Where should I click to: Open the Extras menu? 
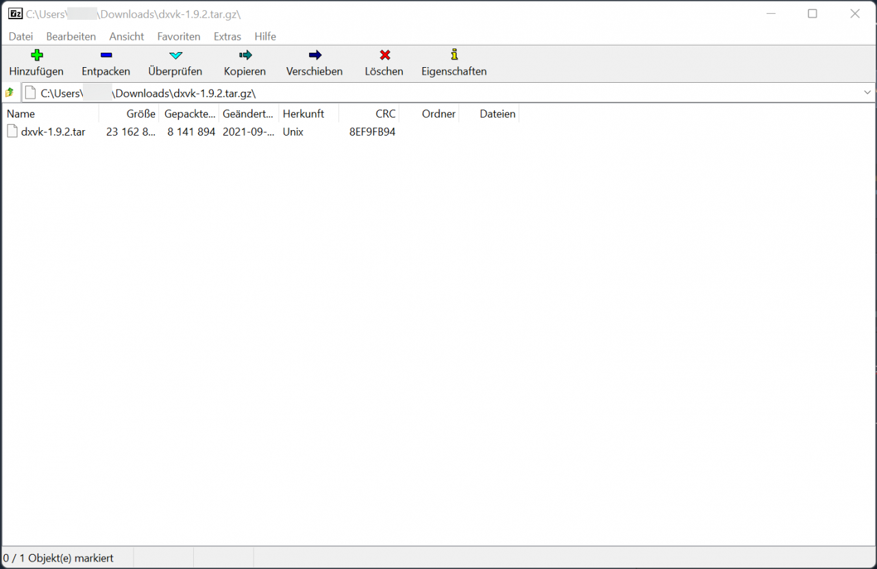[x=227, y=36]
